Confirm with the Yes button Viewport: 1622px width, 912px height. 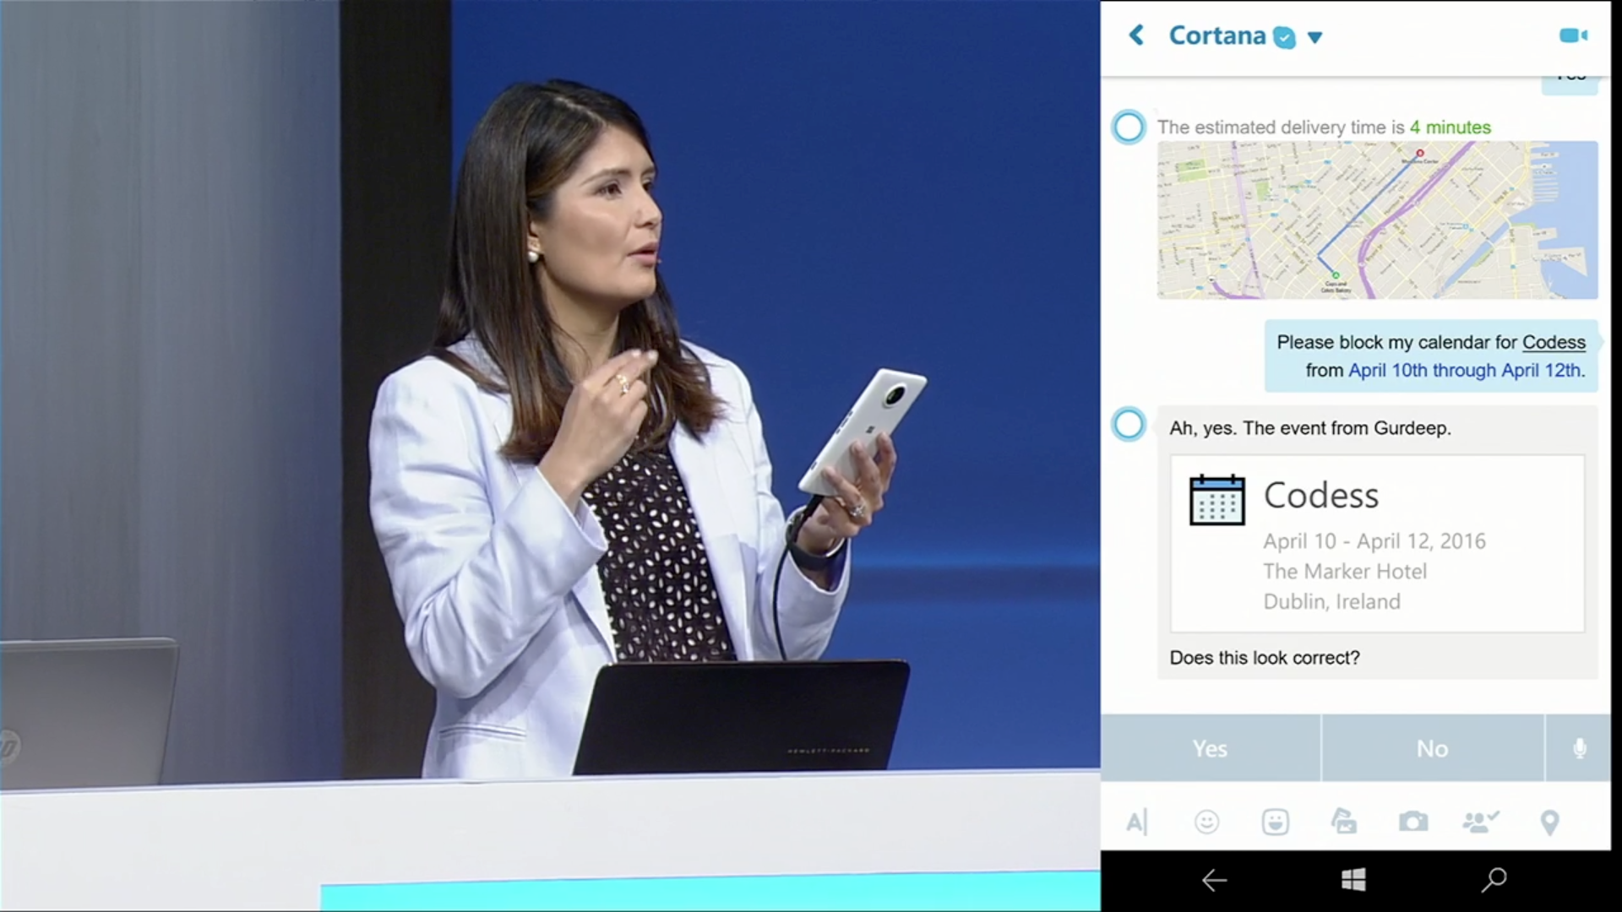click(1210, 748)
